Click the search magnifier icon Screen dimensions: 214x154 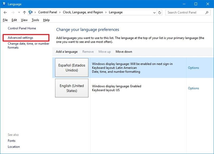pyautogui.click(x=207, y=13)
